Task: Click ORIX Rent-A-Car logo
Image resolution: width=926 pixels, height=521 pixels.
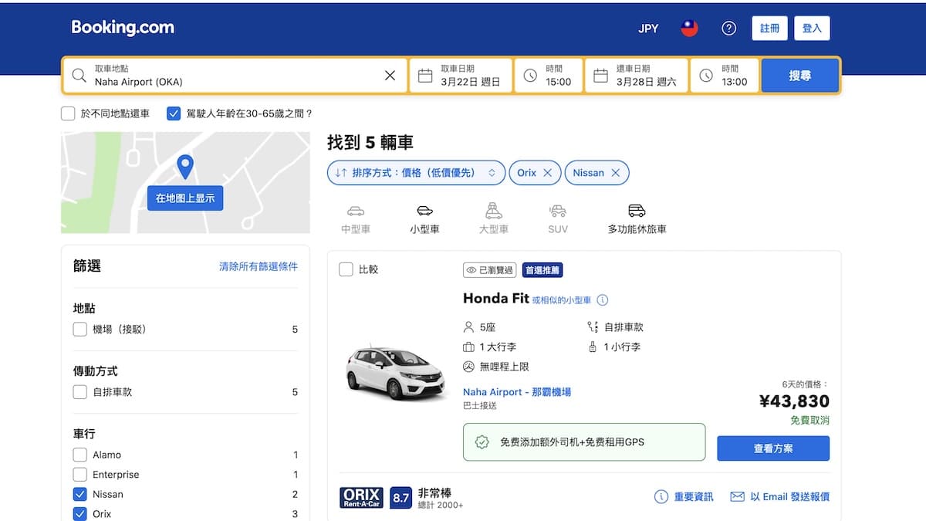Action: coord(361,498)
